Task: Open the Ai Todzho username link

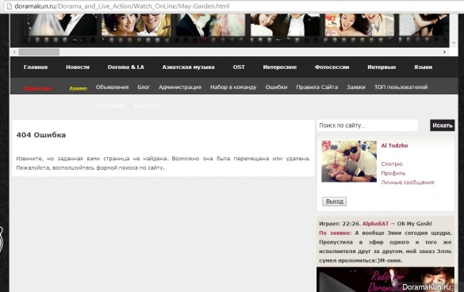Action: [394, 145]
